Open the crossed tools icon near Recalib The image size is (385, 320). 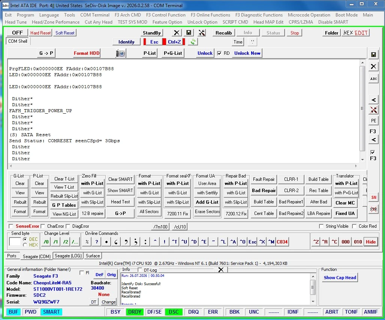(x=202, y=33)
